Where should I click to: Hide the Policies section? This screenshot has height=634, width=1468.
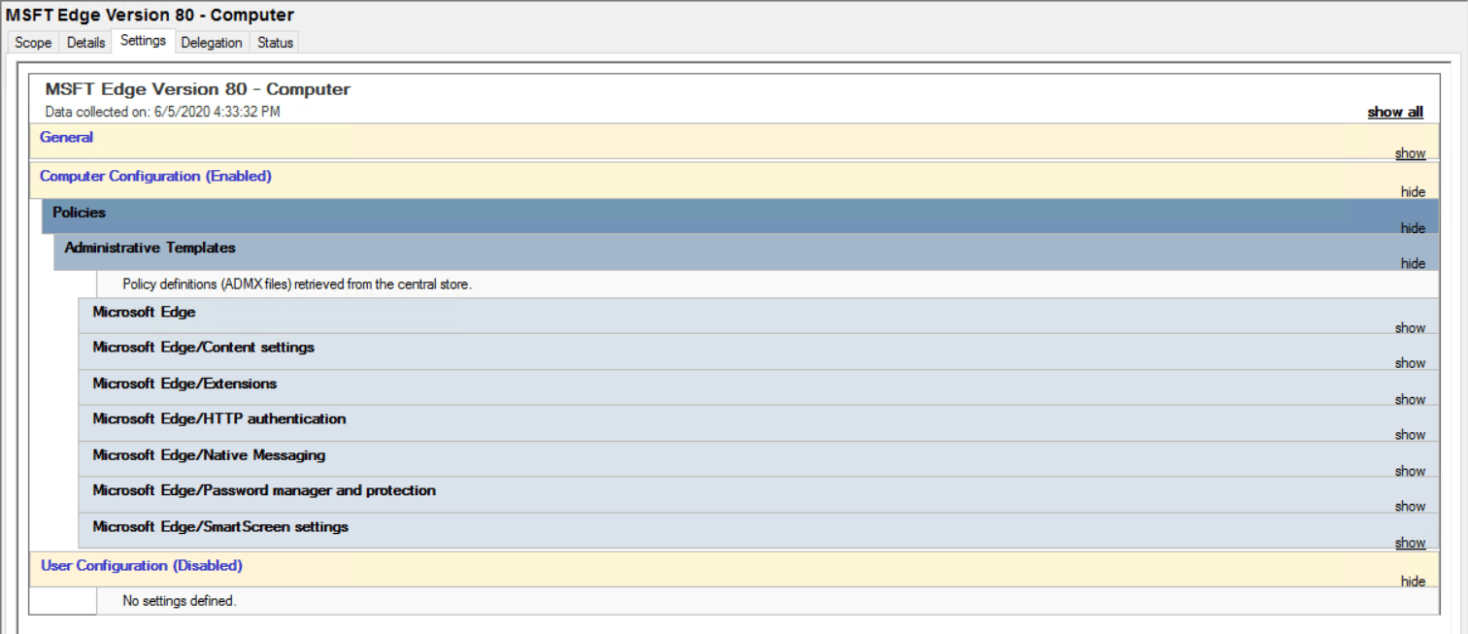pyautogui.click(x=1413, y=228)
